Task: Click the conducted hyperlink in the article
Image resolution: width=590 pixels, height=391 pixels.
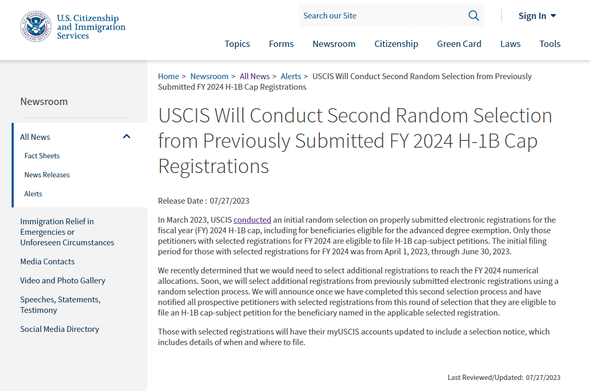Action: click(x=252, y=220)
